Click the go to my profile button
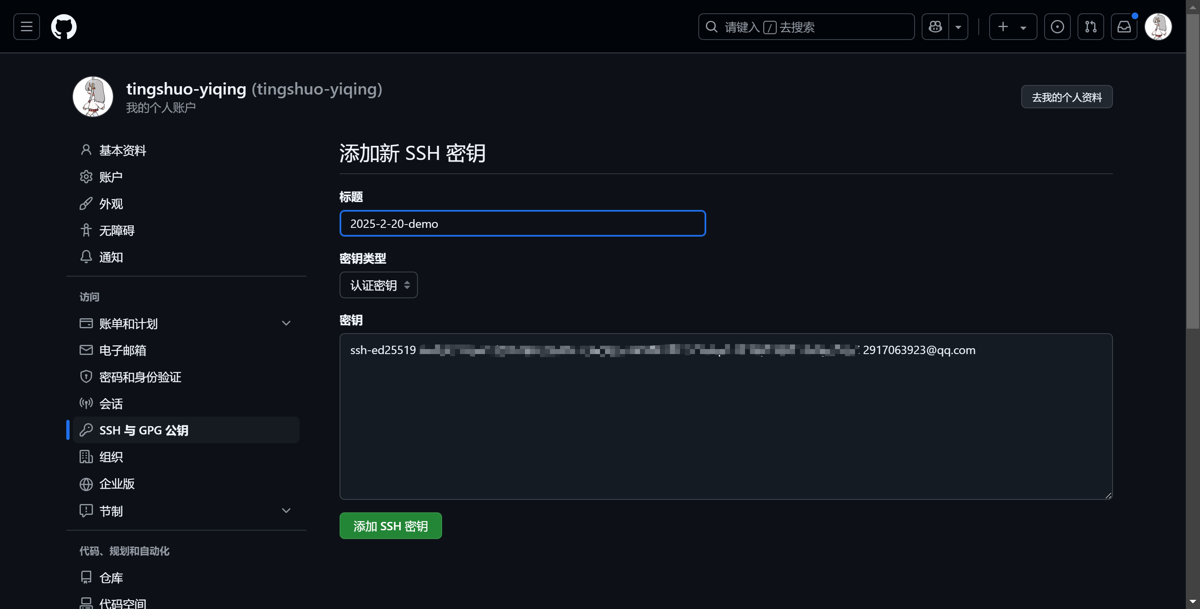 [1066, 97]
